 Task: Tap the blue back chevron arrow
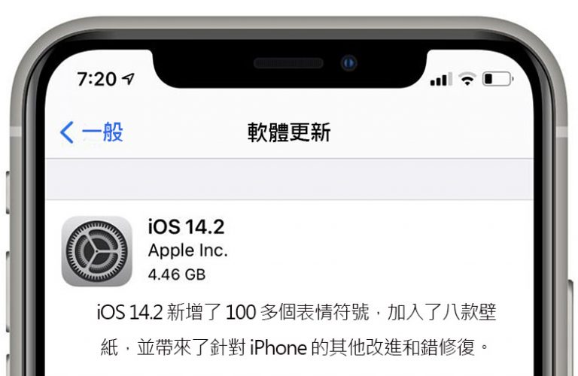[x=67, y=132]
